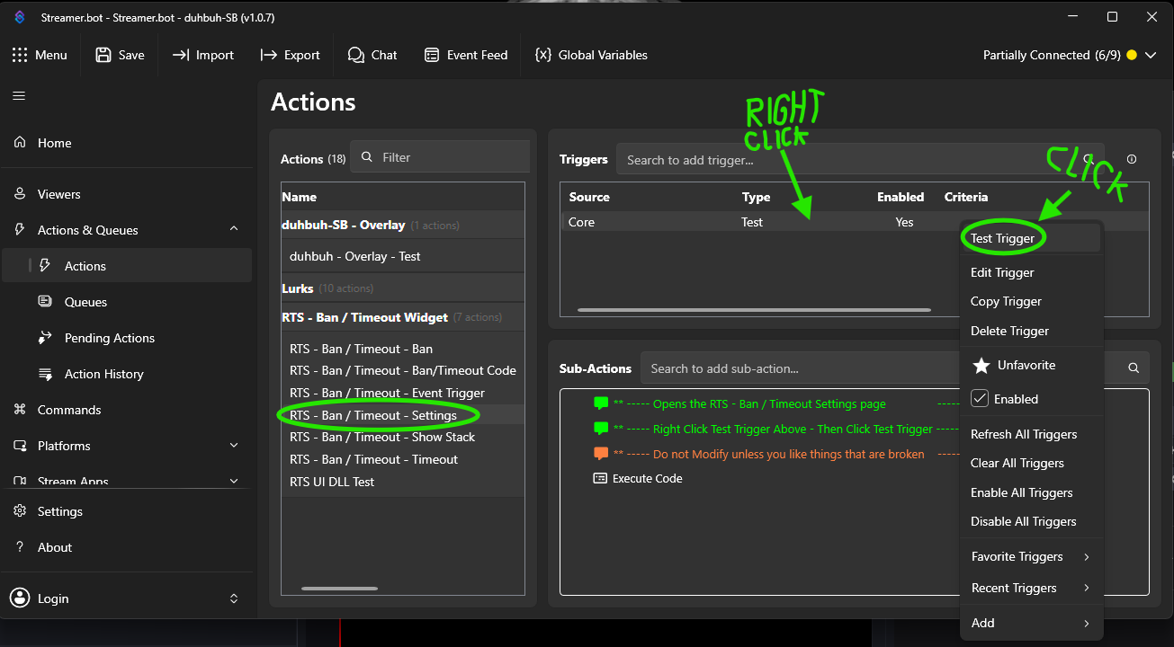Click the sub-action search magnifier icon

coord(1134,368)
